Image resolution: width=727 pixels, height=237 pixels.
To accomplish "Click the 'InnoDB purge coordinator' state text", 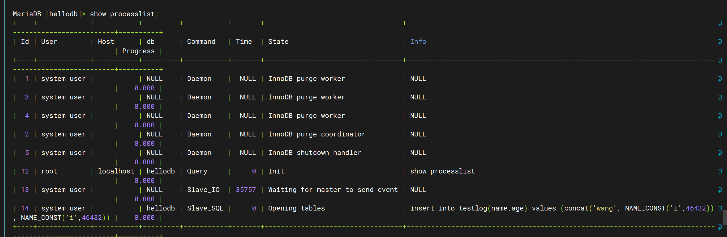I will [x=317, y=134].
